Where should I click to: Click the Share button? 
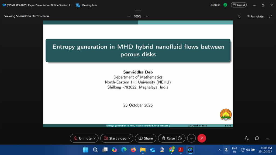click(146, 138)
